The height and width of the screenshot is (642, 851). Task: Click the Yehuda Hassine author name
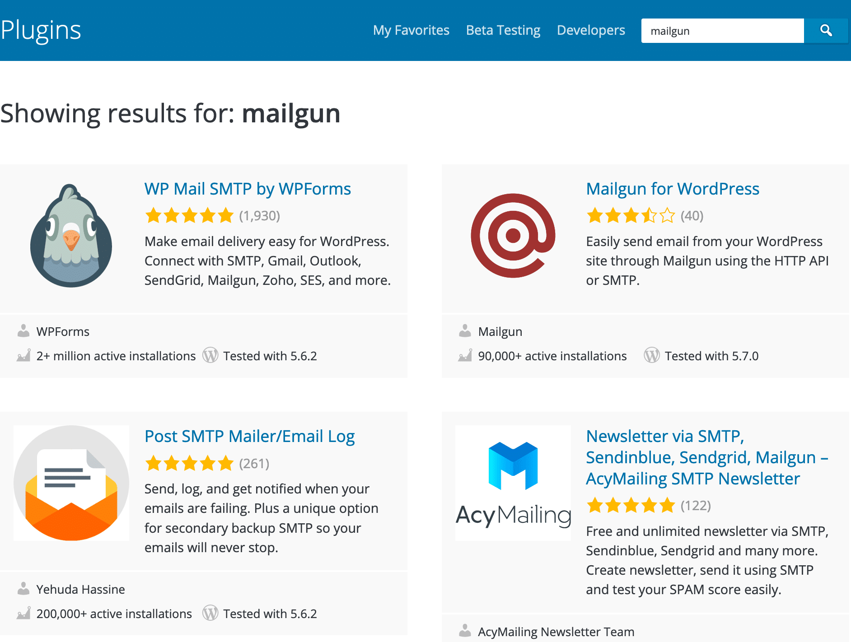click(80, 589)
